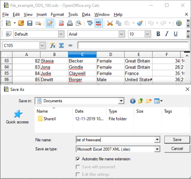The width and height of the screenshot is (191, 179).
Task: Click the Styles and Formatting icon
Action: click(x=8, y=34)
